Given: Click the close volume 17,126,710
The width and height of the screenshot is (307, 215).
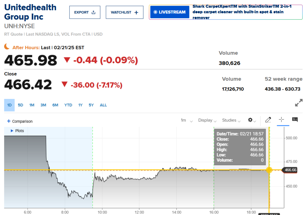Looking at the screenshot, I should pyautogui.click(x=233, y=89).
